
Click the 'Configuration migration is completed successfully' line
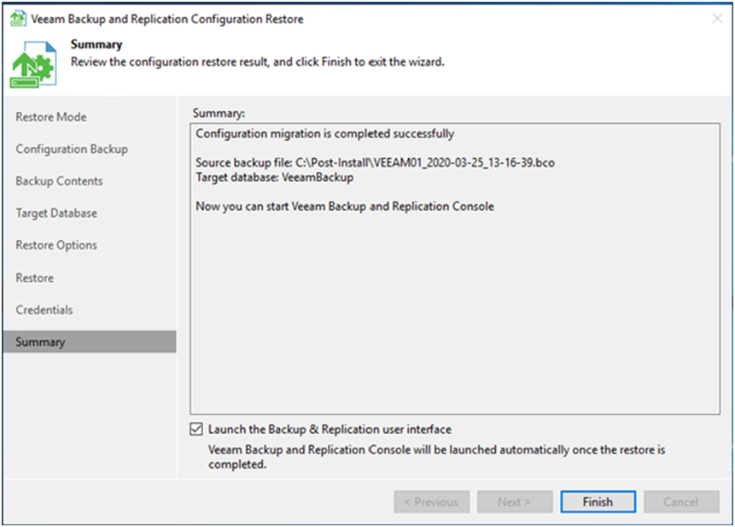[325, 134]
